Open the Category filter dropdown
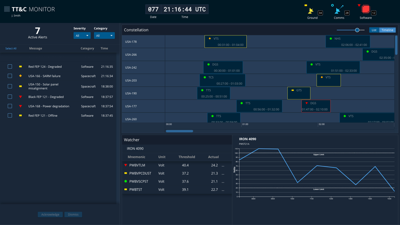 click(x=104, y=35)
